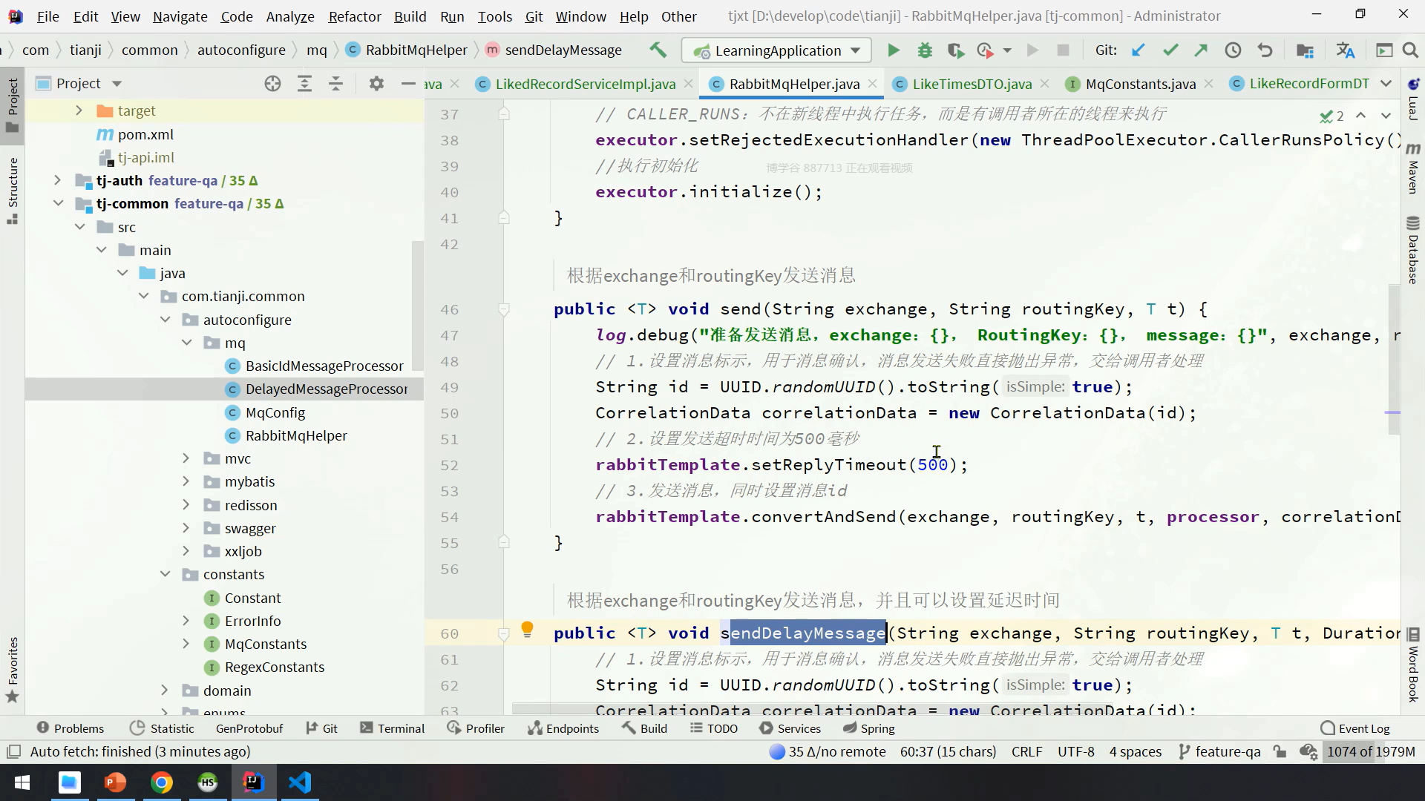Start Debug with the bug icon
The image size is (1425, 801).
[x=925, y=50]
